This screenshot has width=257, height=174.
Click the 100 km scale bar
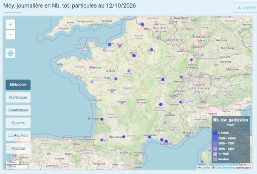point(12,163)
